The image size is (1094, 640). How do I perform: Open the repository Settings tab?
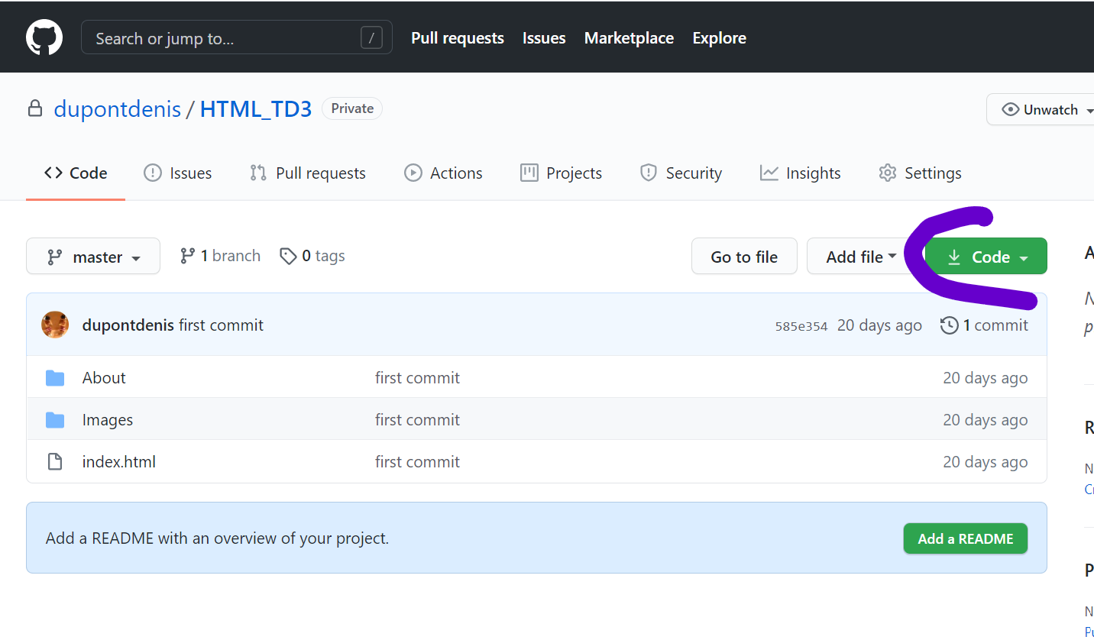920,173
